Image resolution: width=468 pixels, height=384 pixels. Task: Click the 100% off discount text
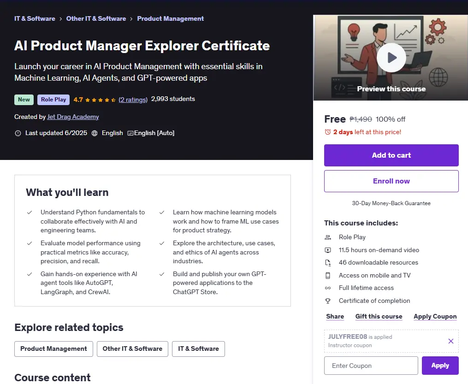pos(391,119)
